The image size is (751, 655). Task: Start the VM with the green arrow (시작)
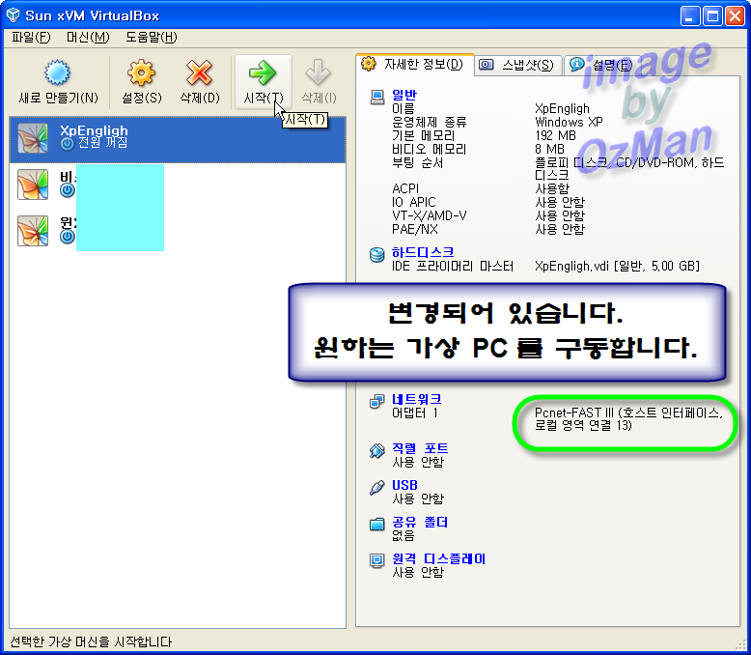[263, 72]
